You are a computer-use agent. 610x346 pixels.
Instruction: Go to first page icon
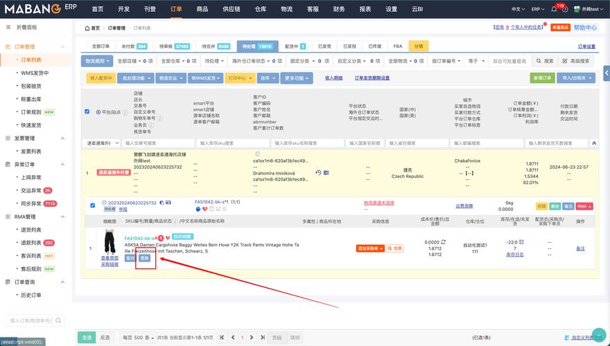click(222, 338)
